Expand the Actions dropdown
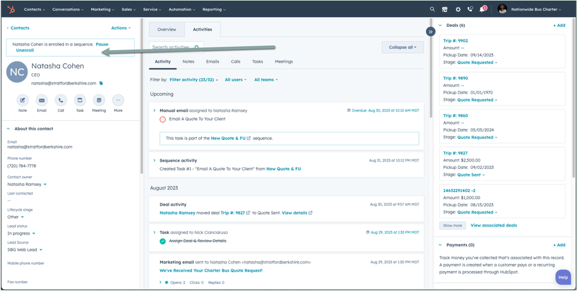The image size is (577, 291). [120, 28]
